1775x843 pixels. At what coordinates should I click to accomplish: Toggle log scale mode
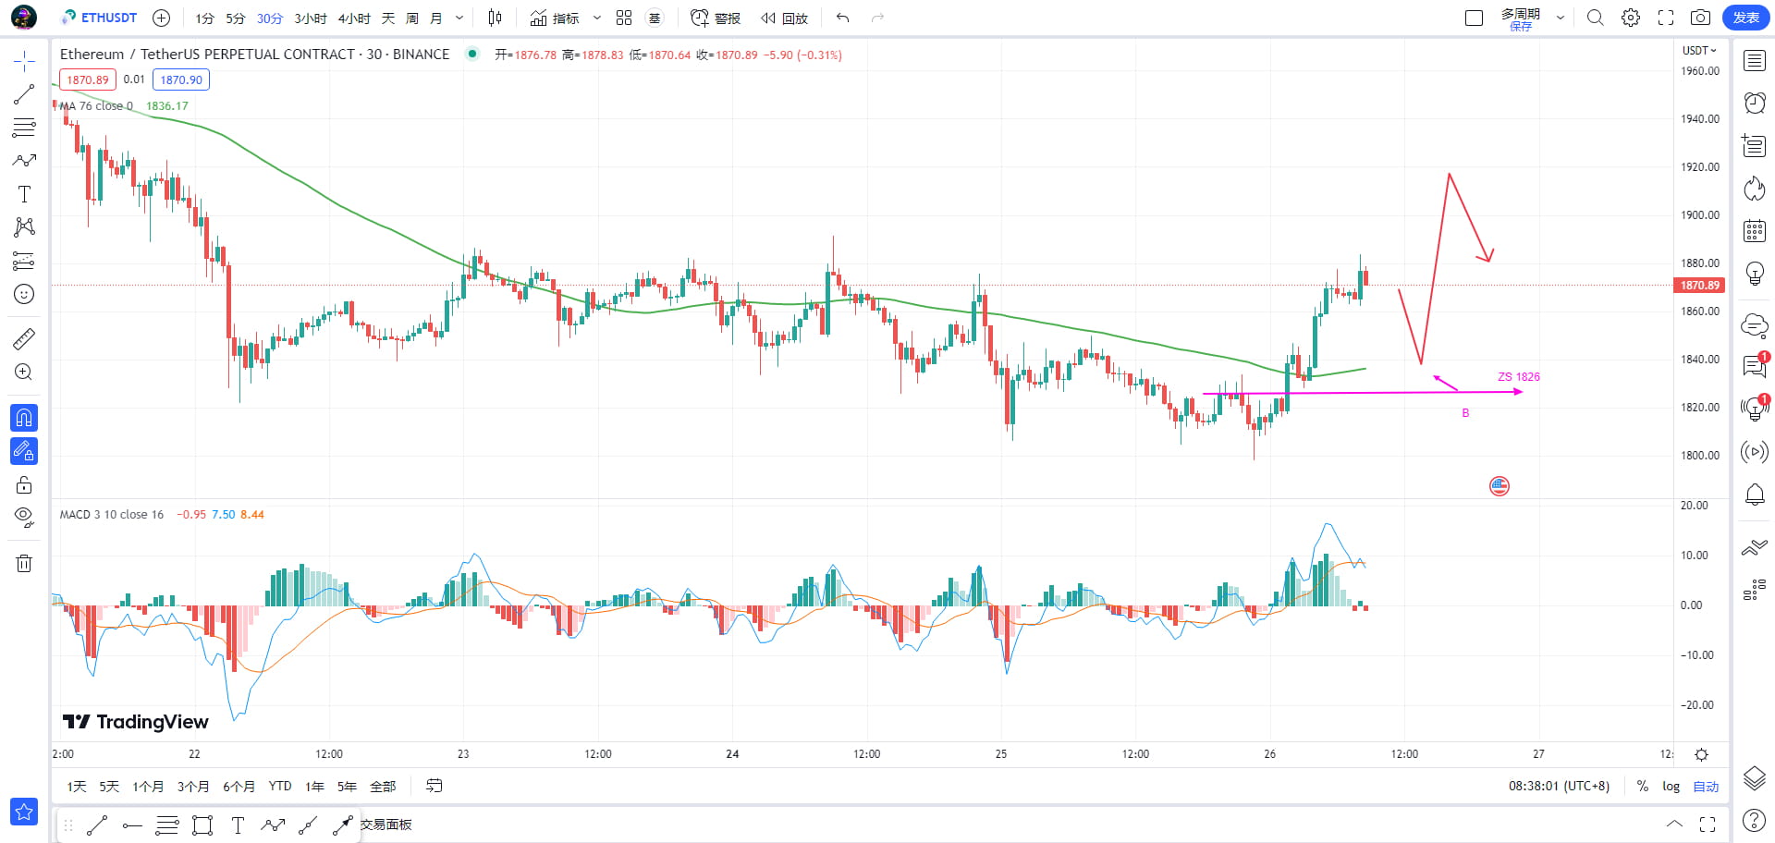[1671, 787]
